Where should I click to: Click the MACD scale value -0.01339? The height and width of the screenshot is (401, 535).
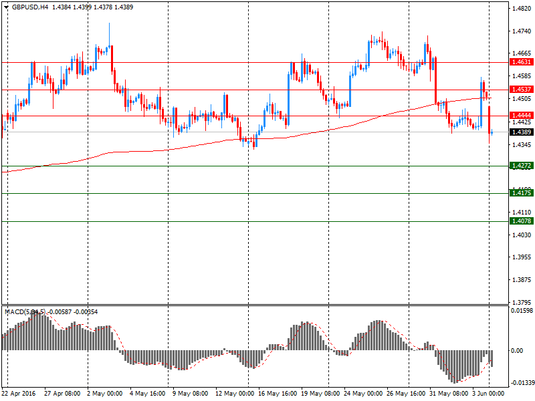coord(522,382)
